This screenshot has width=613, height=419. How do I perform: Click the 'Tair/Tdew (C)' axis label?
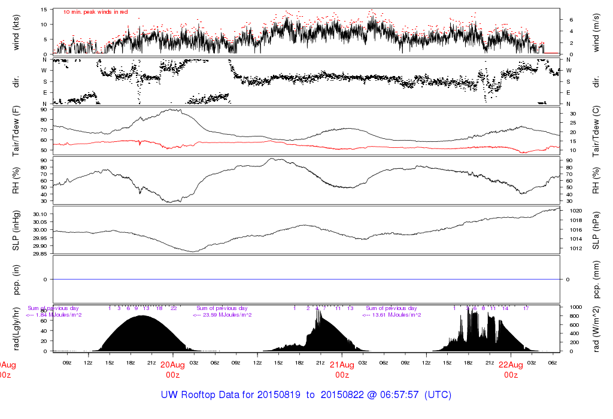[596, 131]
